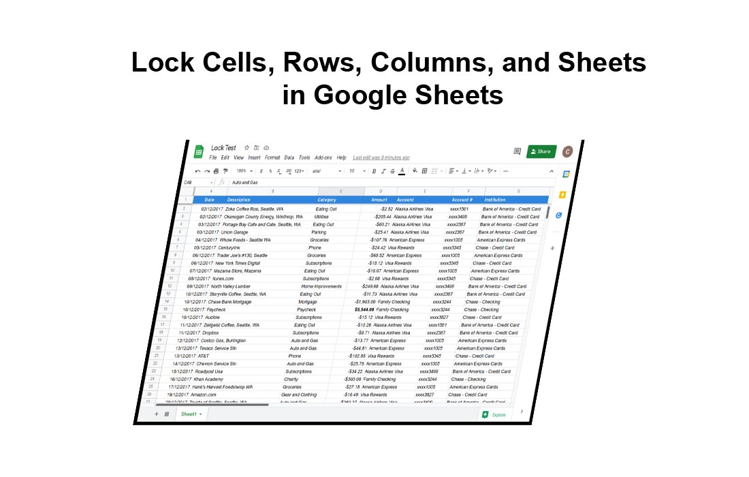Open the text color picker

(402, 171)
